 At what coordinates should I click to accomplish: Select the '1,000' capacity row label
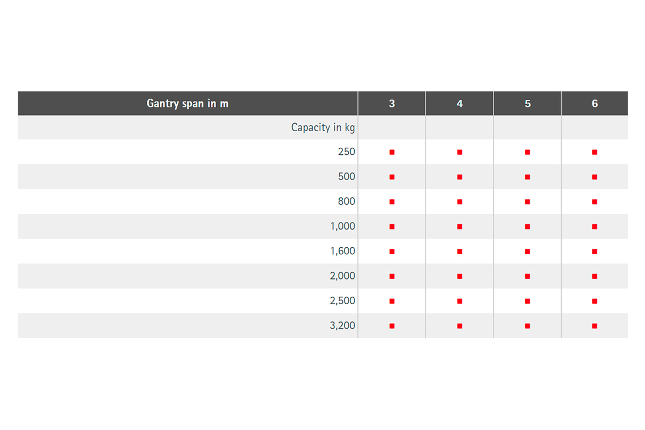[x=342, y=226]
